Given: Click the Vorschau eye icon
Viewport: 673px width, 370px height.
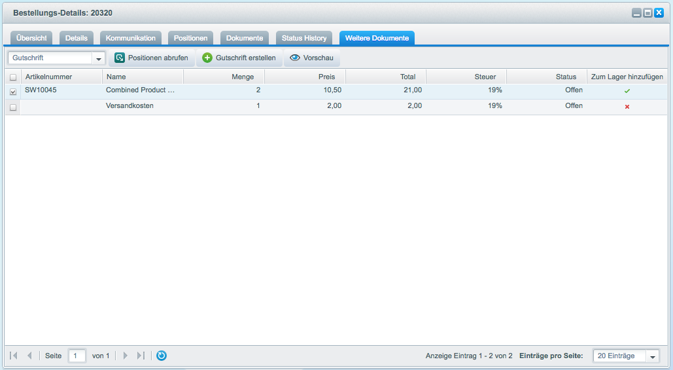Looking at the screenshot, I should coord(295,58).
